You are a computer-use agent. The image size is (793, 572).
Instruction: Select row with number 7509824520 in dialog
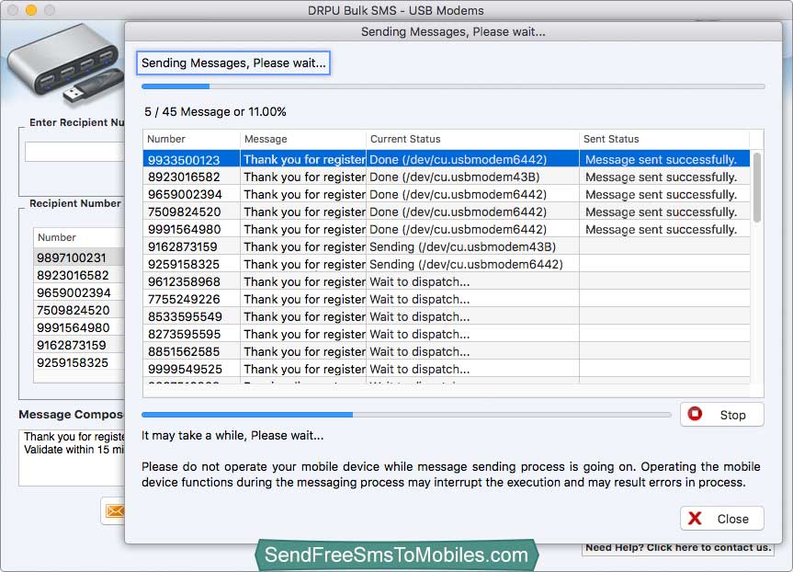(446, 212)
